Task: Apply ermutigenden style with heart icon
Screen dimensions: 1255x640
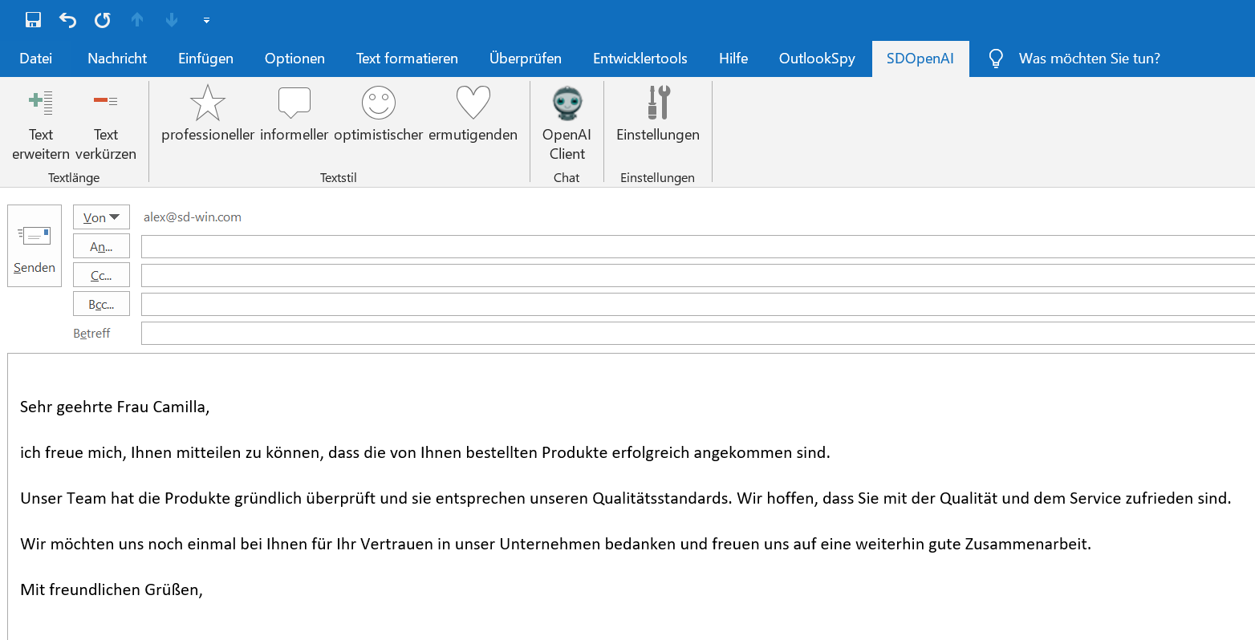Action: (473, 114)
